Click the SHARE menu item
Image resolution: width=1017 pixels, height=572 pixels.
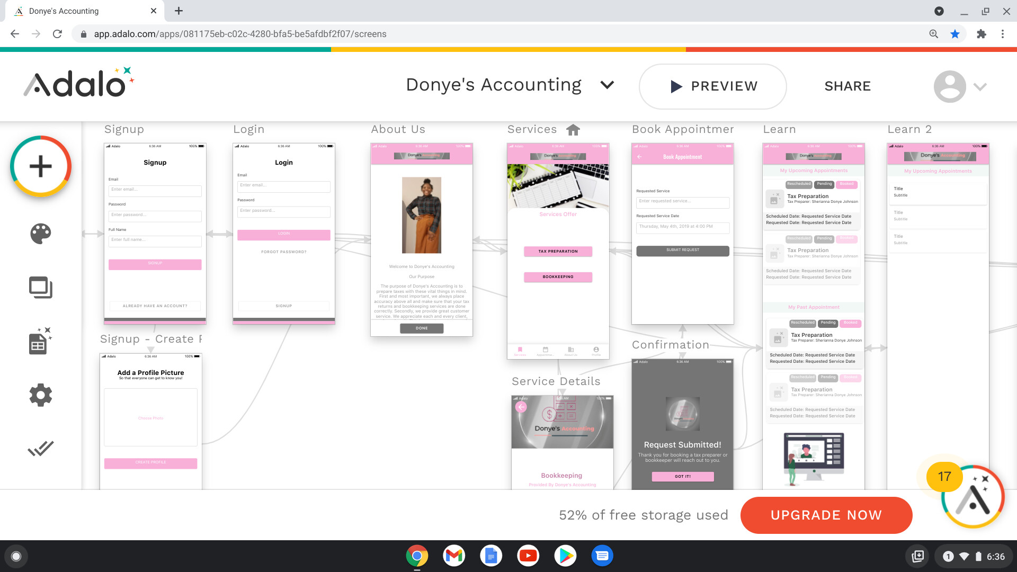tap(847, 86)
